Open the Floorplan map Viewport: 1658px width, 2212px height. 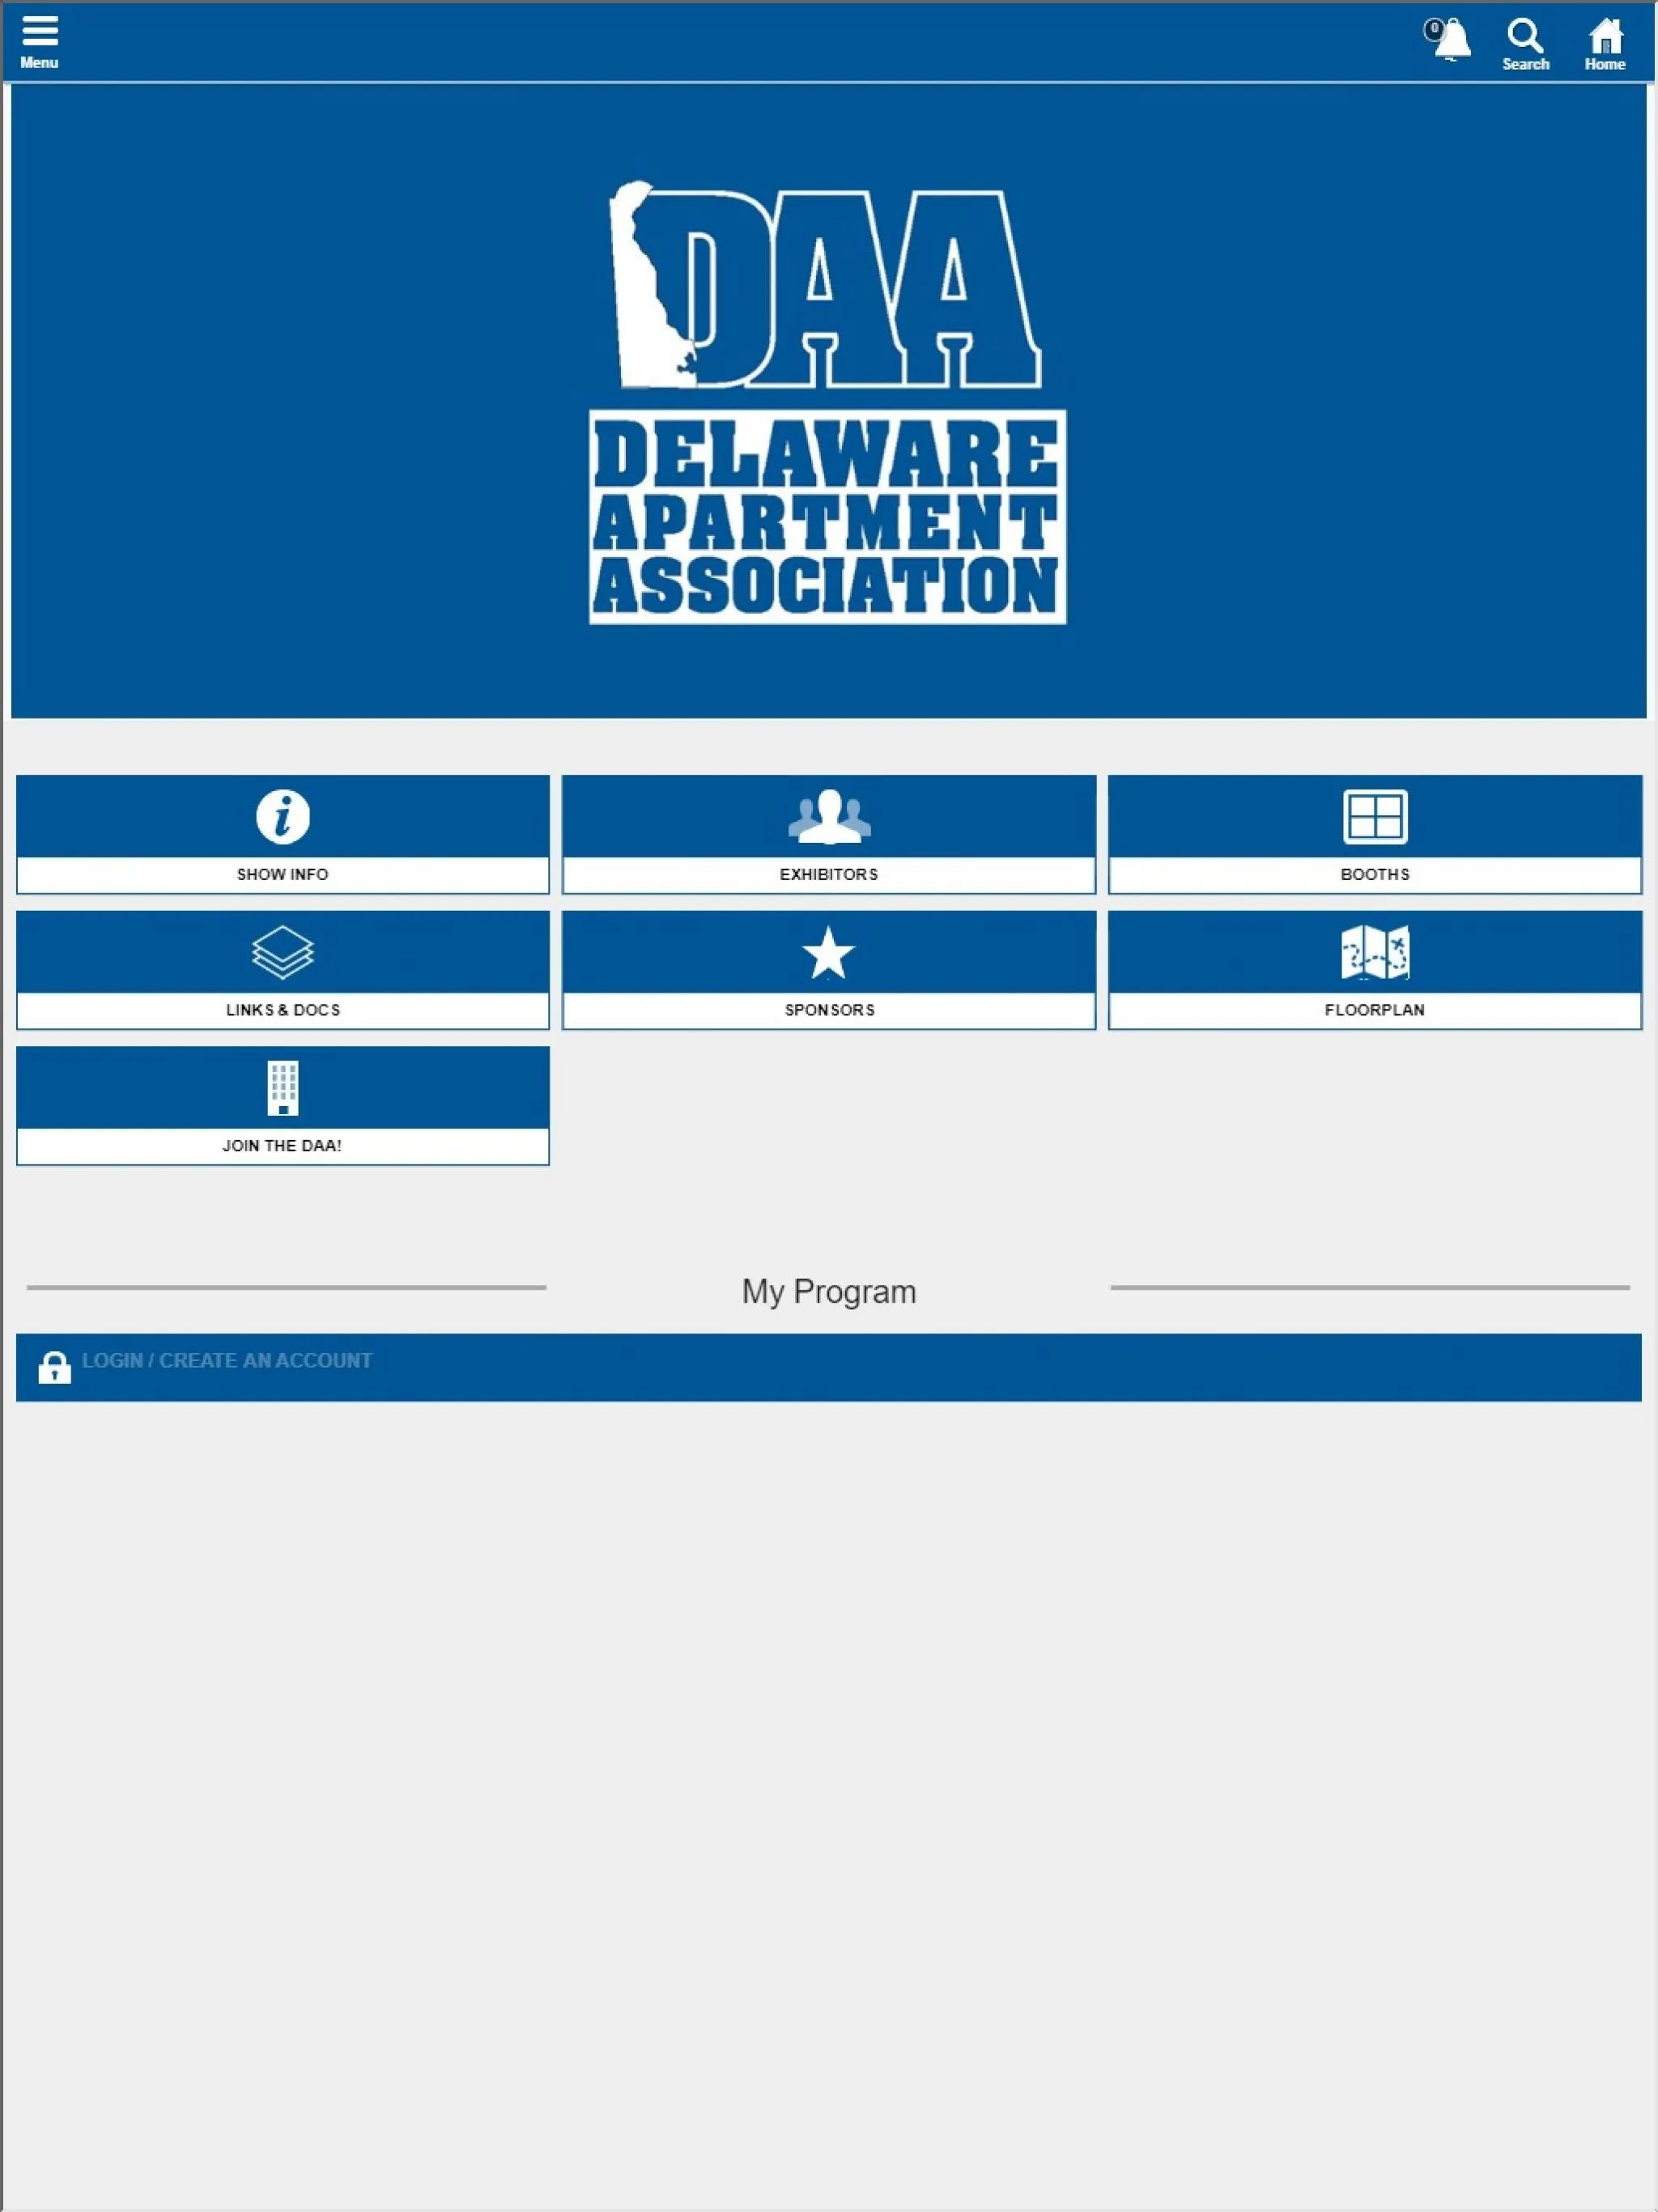pyautogui.click(x=1374, y=968)
